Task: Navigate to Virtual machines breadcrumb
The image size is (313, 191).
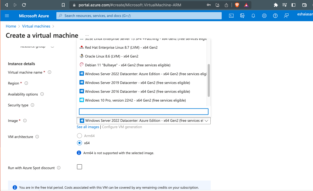Action: point(36,26)
